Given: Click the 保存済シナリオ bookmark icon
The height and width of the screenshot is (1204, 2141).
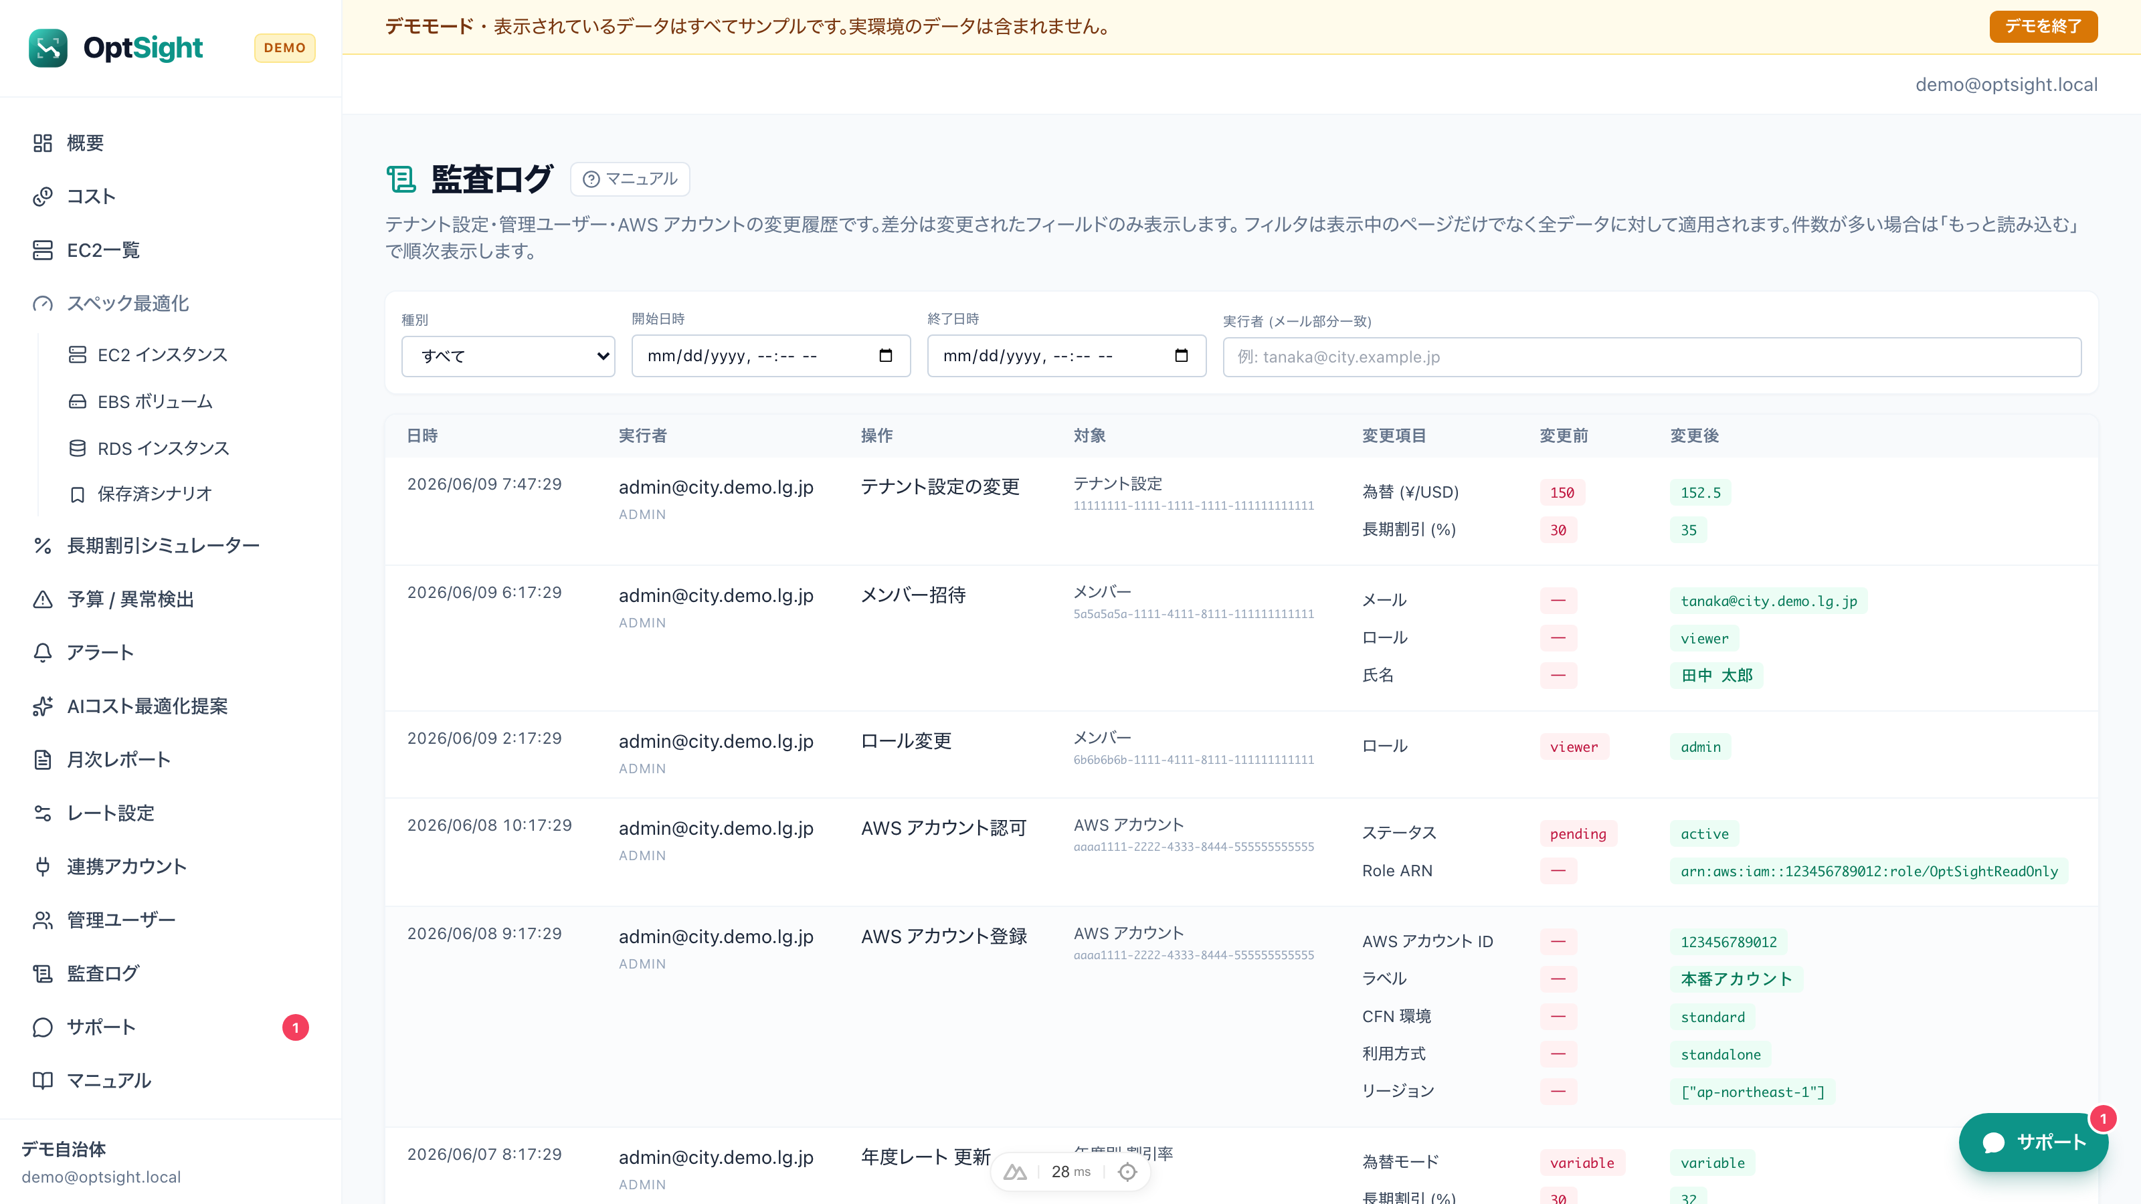Looking at the screenshot, I should pos(78,494).
